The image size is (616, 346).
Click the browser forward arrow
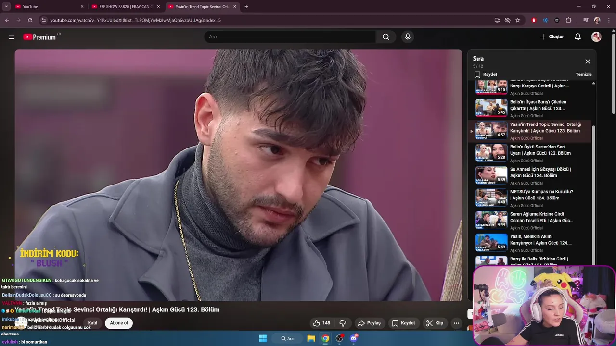pyautogui.click(x=18, y=20)
